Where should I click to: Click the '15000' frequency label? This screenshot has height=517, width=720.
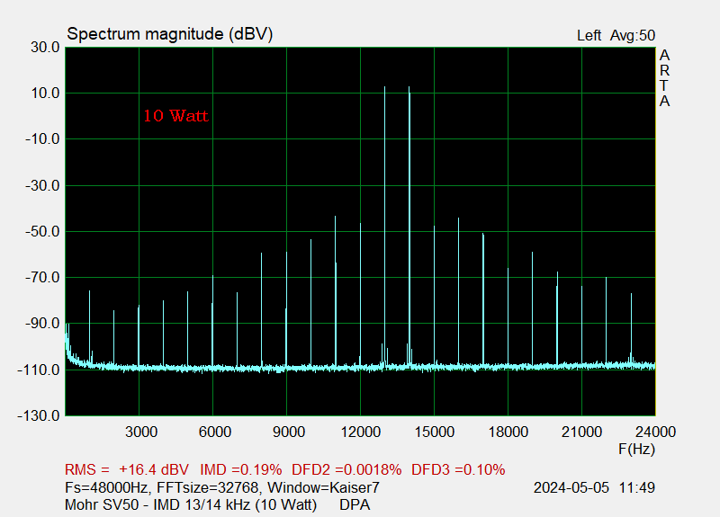[435, 432]
